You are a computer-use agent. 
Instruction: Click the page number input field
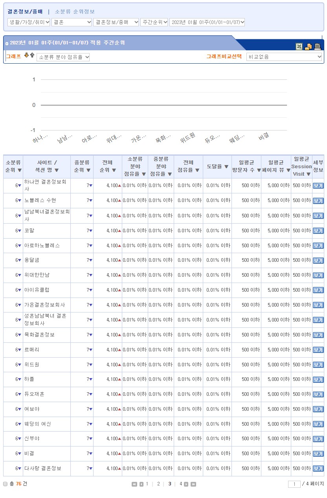[x=294, y=484]
